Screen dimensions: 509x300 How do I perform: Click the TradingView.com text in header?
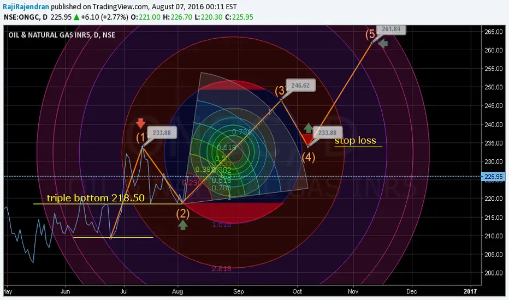pyautogui.click(x=121, y=7)
